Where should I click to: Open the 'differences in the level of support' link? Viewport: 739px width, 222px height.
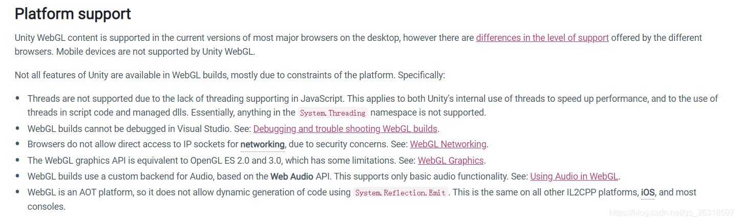pos(542,37)
